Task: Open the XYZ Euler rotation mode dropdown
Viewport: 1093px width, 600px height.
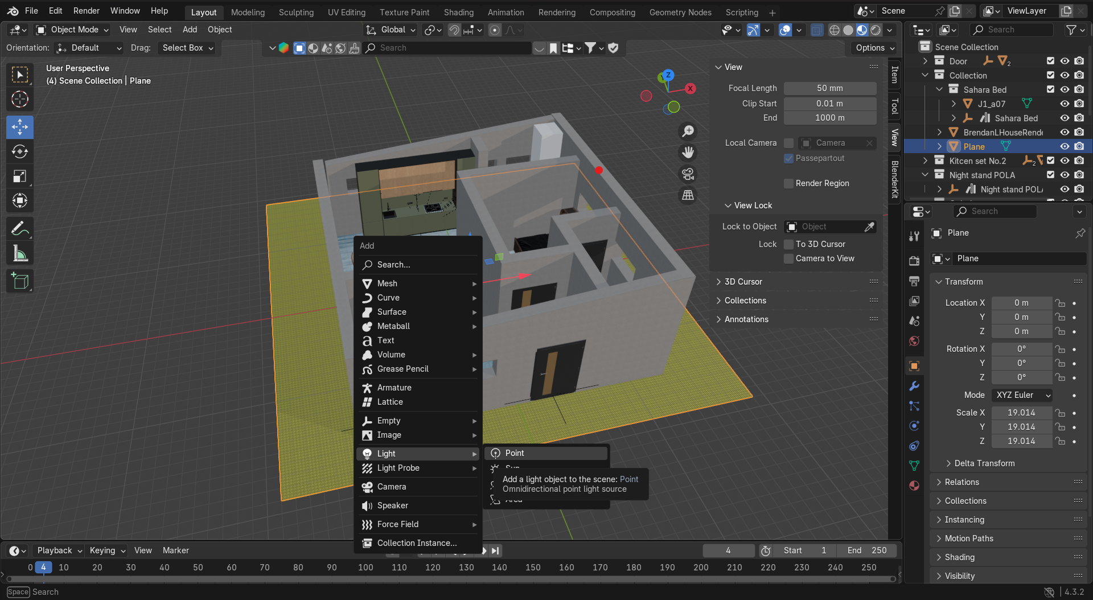Action: point(1022,395)
